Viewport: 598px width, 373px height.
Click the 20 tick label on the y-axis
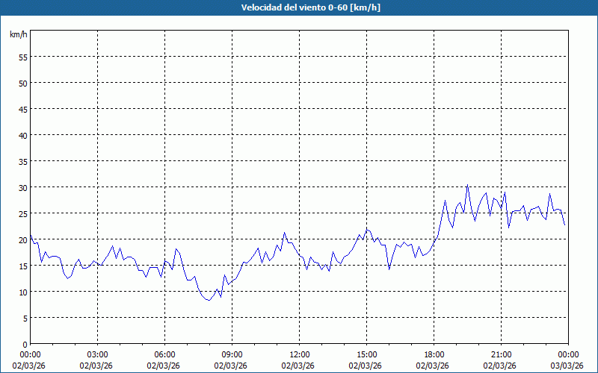tap(22, 239)
